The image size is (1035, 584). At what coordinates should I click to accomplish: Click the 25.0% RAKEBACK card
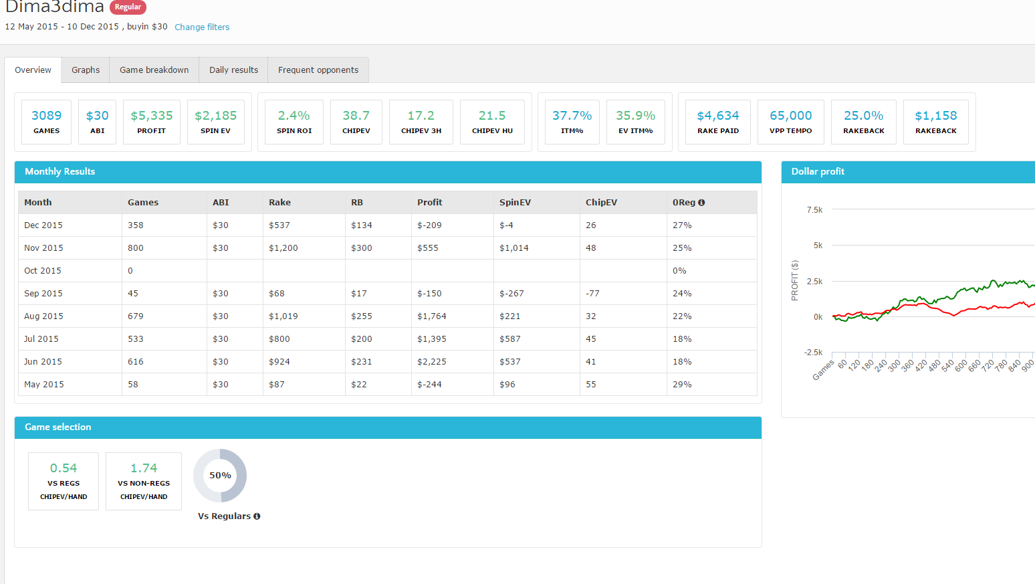(864, 122)
